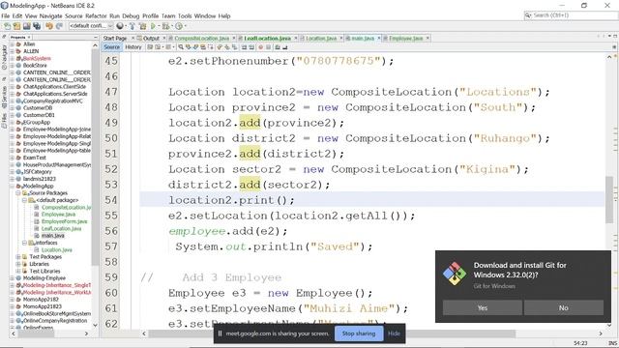Click the Debug Project toolbar icon
Image resolution: width=619 pixels, height=348 pixels.
(x=165, y=26)
